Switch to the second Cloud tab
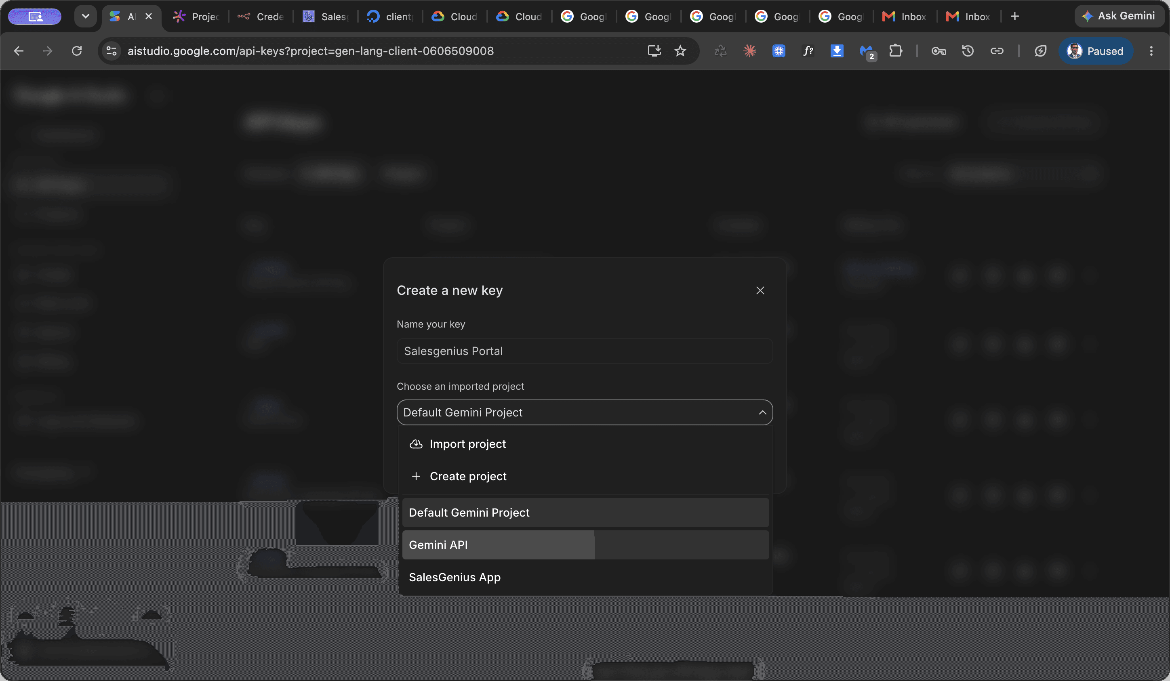Image resolution: width=1170 pixels, height=681 pixels. [519, 17]
